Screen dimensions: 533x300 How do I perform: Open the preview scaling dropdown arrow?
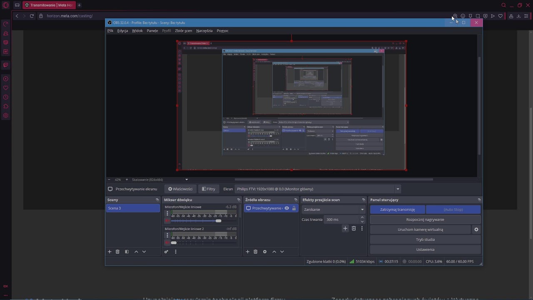pyautogui.click(x=187, y=180)
